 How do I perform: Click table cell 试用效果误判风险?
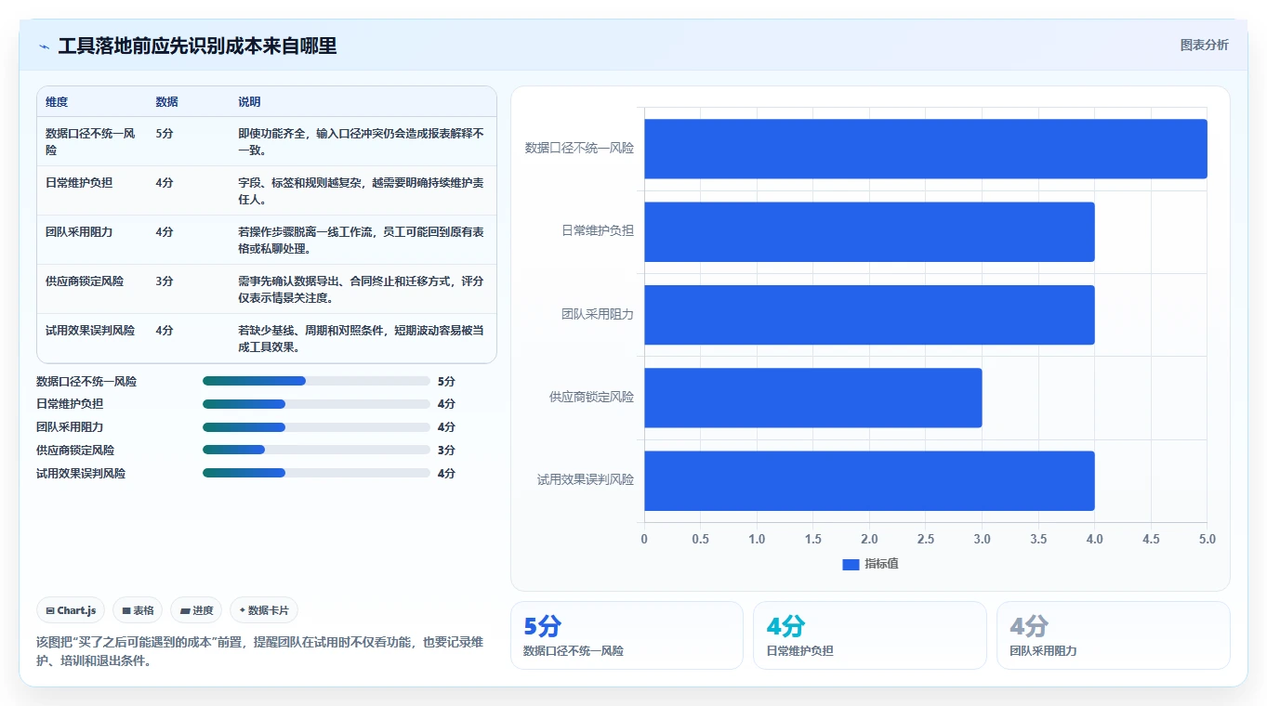click(90, 331)
